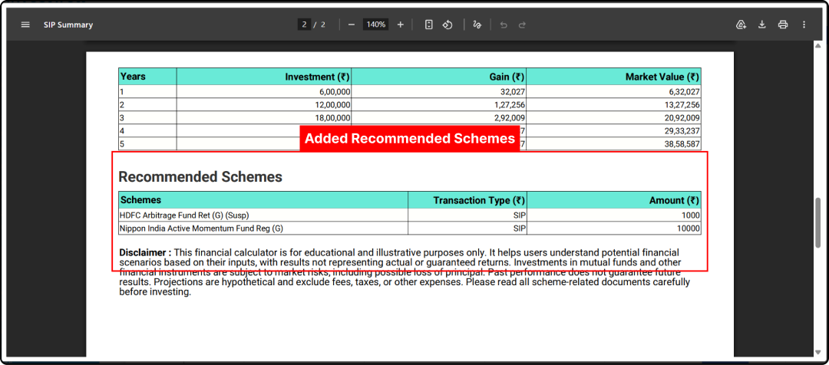
Task: Rotate the document counterclockwise
Action: [x=448, y=25]
